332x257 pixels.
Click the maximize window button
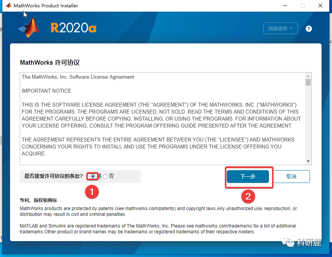pos(303,5)
